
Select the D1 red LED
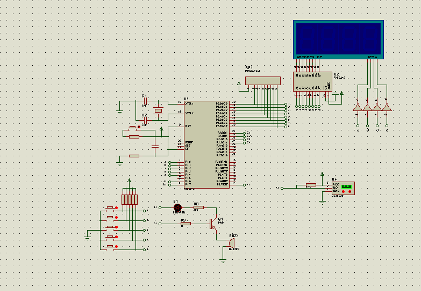(177, 207)
